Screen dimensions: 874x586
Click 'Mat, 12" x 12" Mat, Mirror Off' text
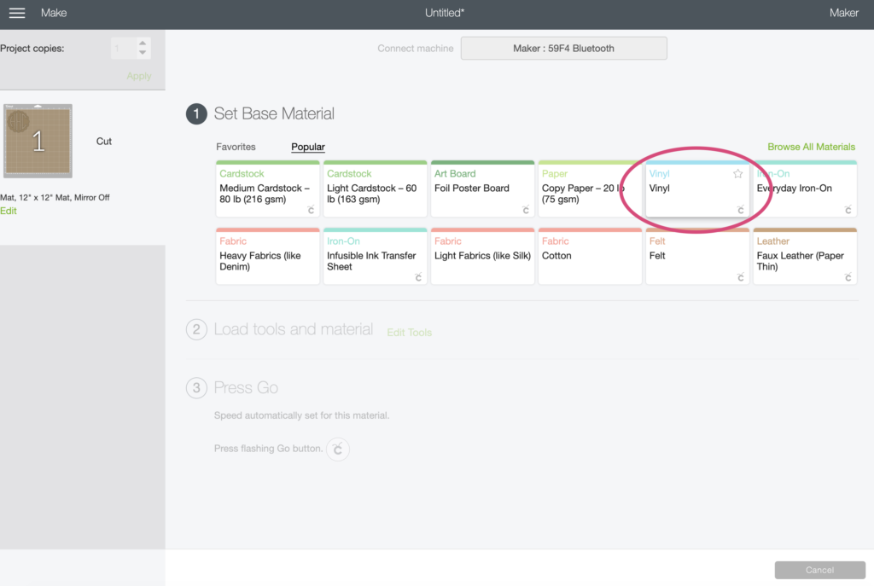55,198
